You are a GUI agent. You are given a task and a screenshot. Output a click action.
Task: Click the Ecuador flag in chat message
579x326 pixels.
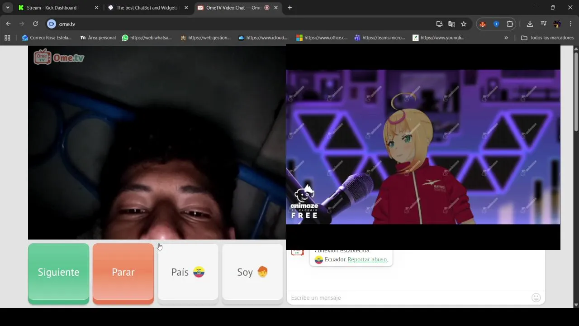319,259
